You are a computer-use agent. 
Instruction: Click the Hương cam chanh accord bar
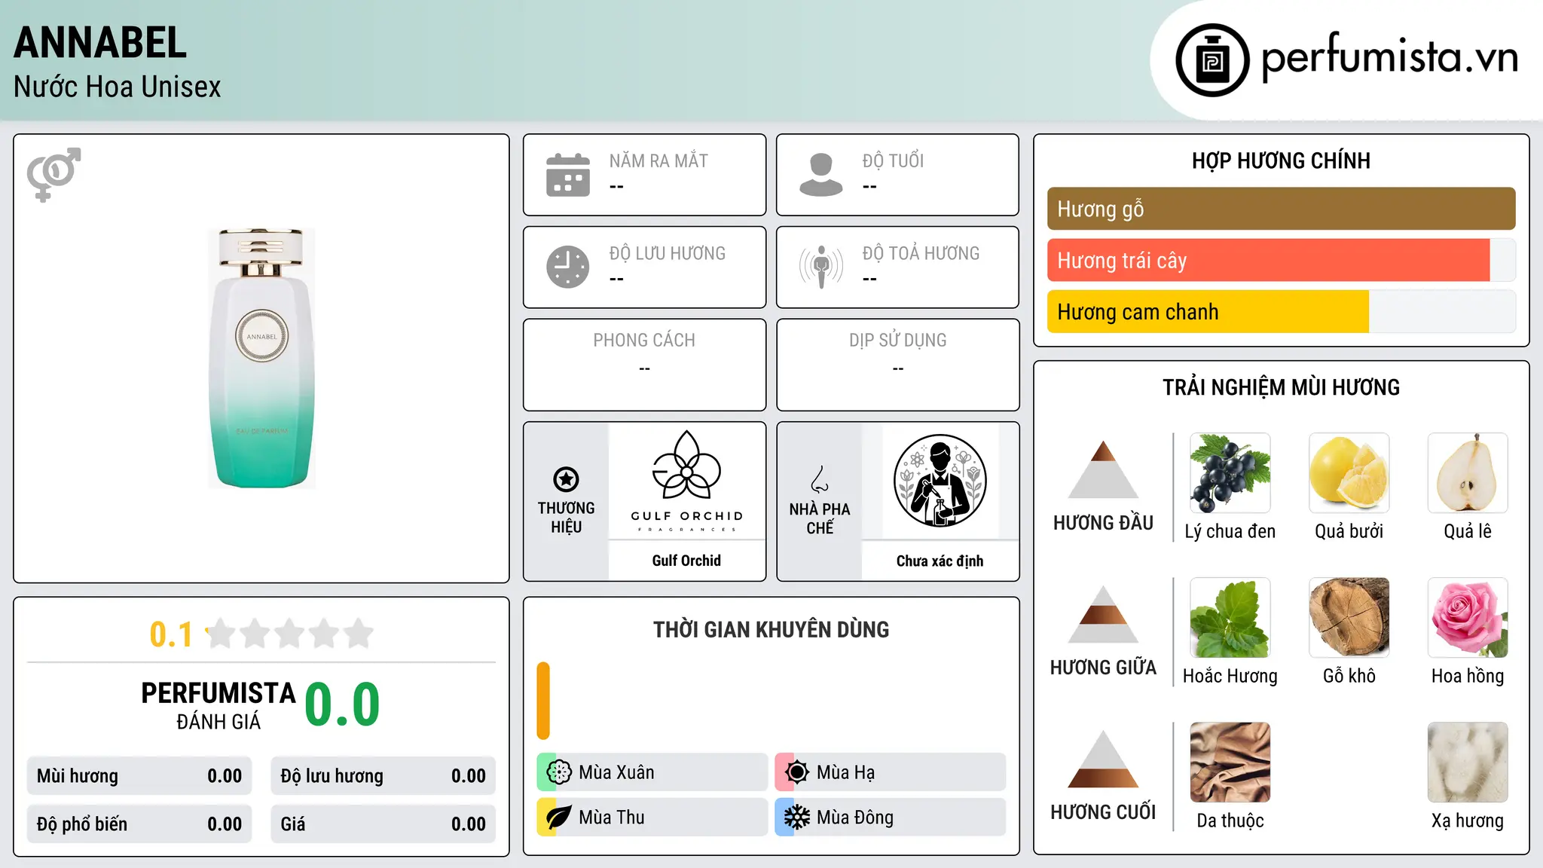tap(1281, 311)
